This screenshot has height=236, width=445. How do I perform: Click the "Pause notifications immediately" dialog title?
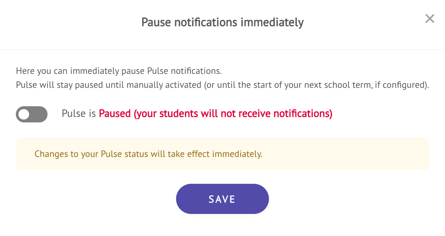(222, 22)
